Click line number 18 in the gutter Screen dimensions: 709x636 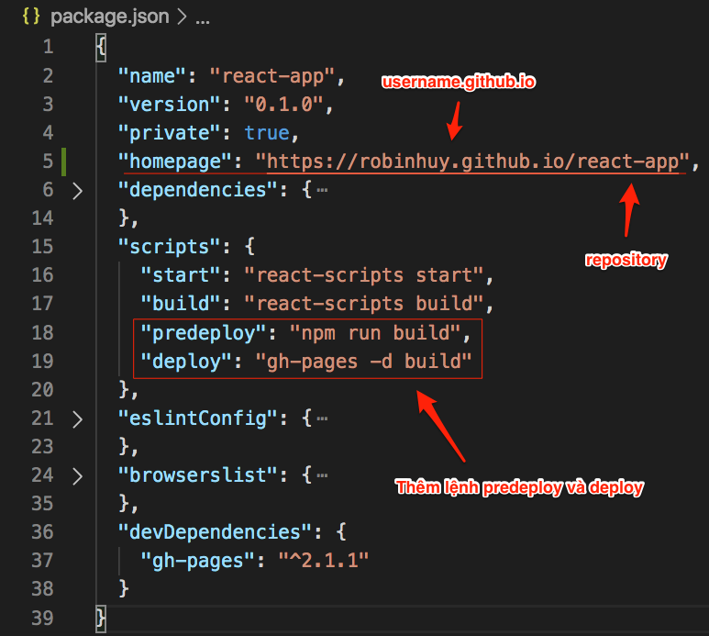[42, 333]
